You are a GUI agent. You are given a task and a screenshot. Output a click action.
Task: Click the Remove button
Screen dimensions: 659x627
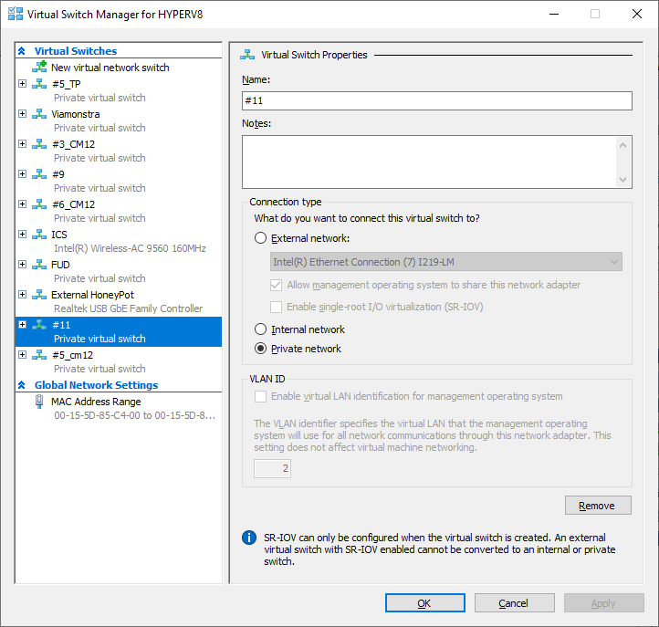click(x=598, y=505)
